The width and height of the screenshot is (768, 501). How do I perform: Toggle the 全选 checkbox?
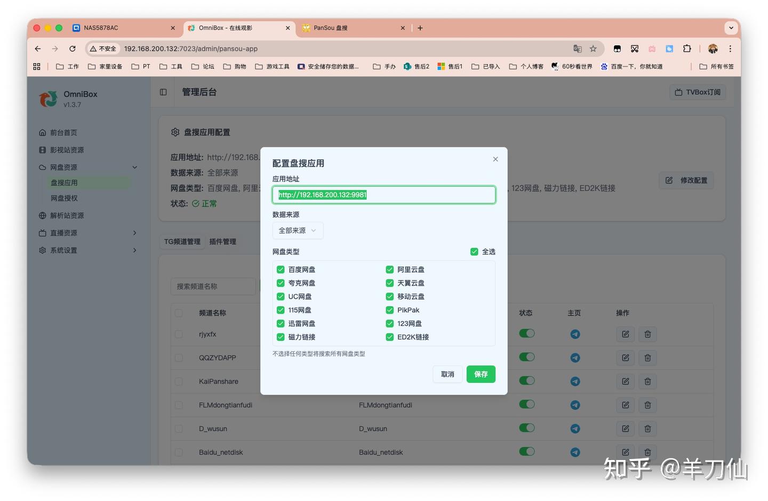(474, 252)
